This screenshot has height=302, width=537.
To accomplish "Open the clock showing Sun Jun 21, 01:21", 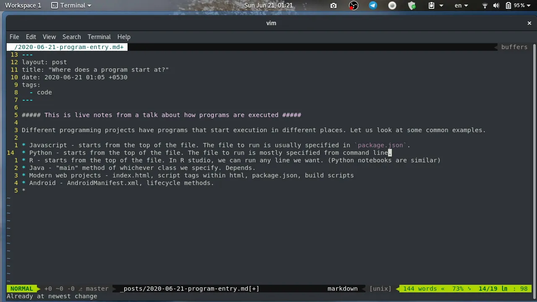I will (x=268, y=5).
